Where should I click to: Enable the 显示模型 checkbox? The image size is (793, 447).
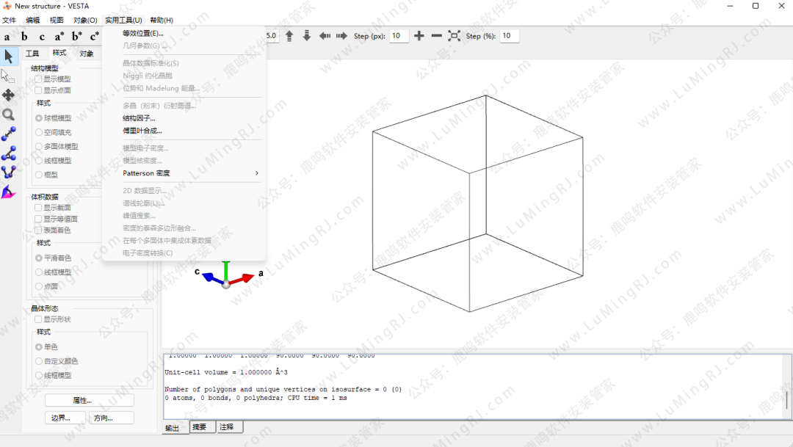click(39, 79)
